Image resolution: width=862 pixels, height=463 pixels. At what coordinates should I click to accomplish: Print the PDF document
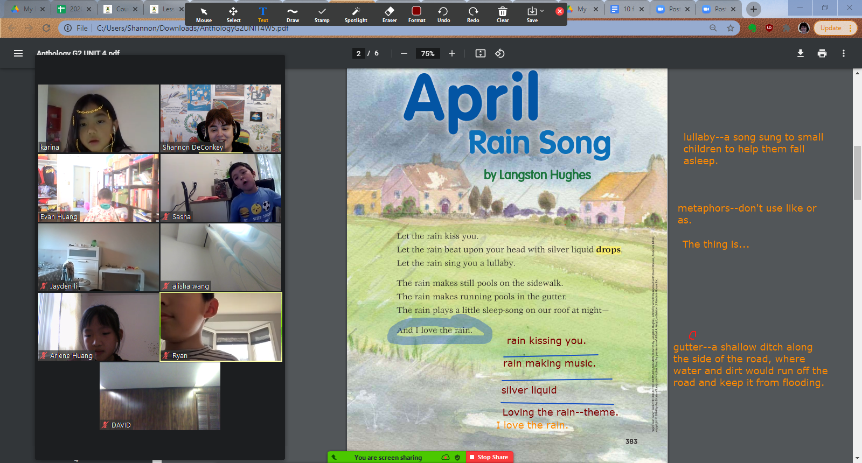pyautogui.click(x=822, y=53)
